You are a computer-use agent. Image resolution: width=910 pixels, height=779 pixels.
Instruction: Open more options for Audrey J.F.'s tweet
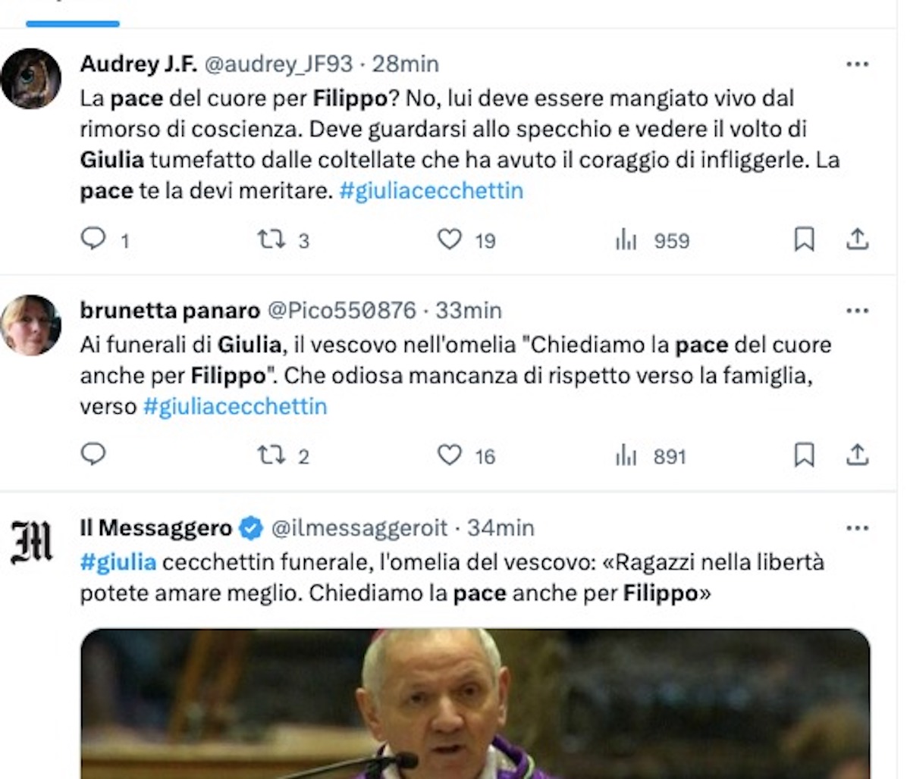857,64
